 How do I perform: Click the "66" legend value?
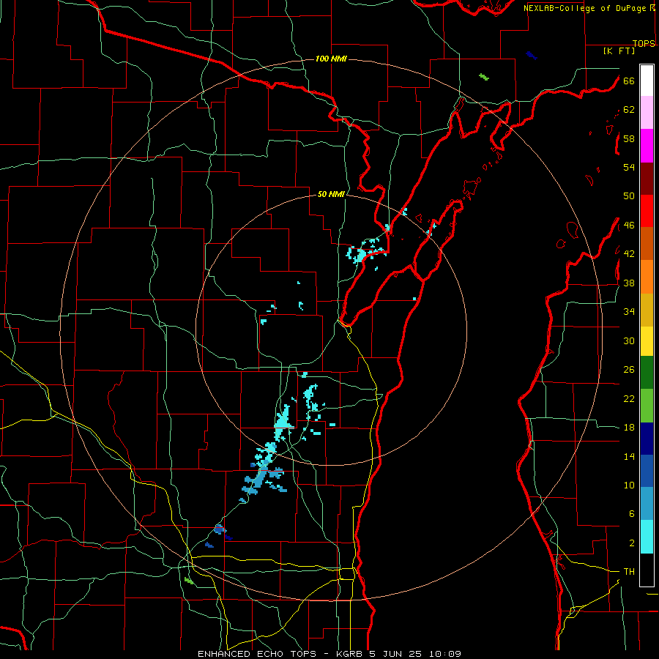[629, 81]
